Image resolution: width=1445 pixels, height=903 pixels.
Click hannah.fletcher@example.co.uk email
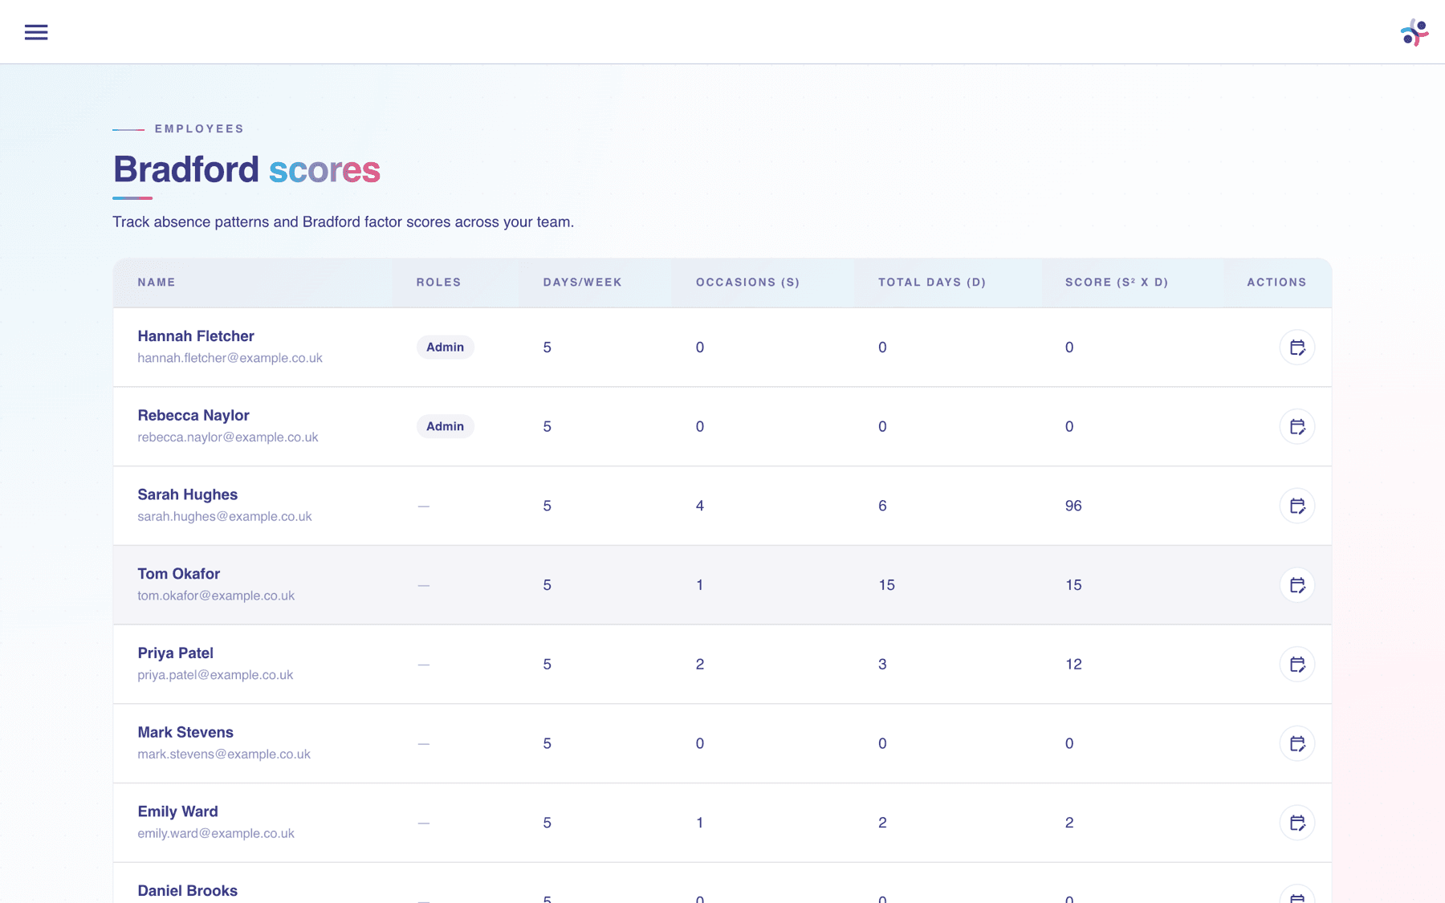230,358
